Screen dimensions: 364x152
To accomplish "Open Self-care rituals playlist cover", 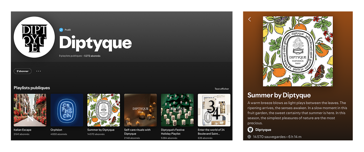I will click(140, 110).
